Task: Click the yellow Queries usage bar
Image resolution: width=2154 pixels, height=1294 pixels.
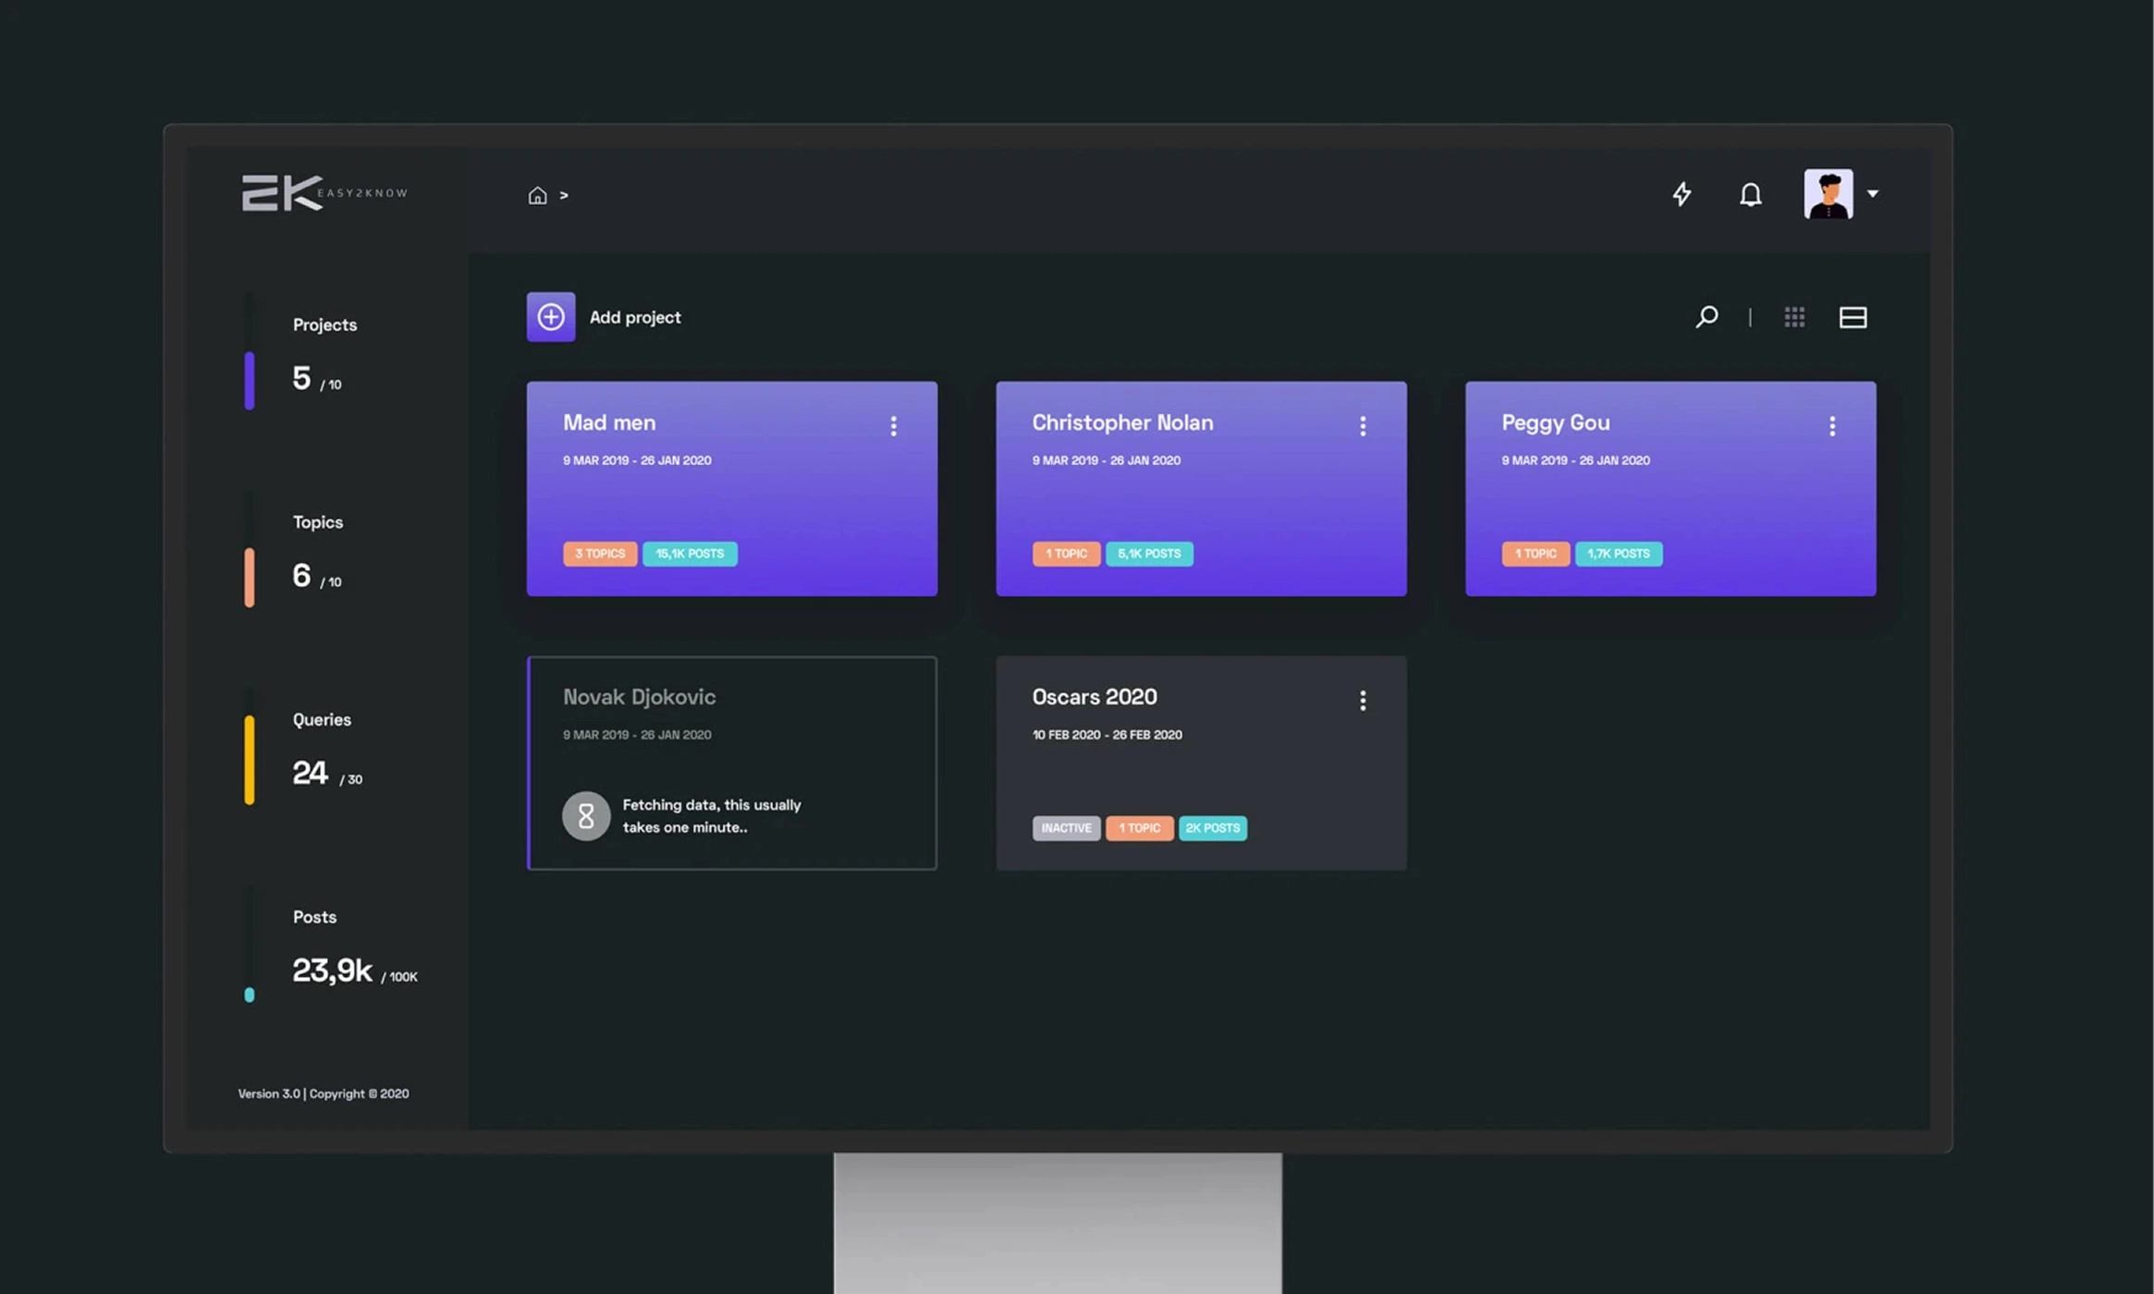Action: 250,760
